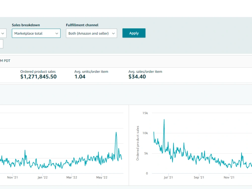Viewport: 252px width, 189px height.
Task: Click the 10k y-axis gridline label
Action: point(145,133)
